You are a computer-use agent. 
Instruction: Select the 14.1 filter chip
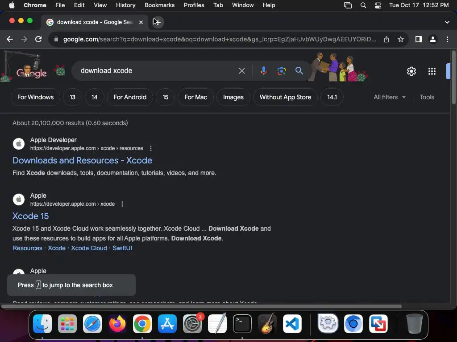(332, 97)
